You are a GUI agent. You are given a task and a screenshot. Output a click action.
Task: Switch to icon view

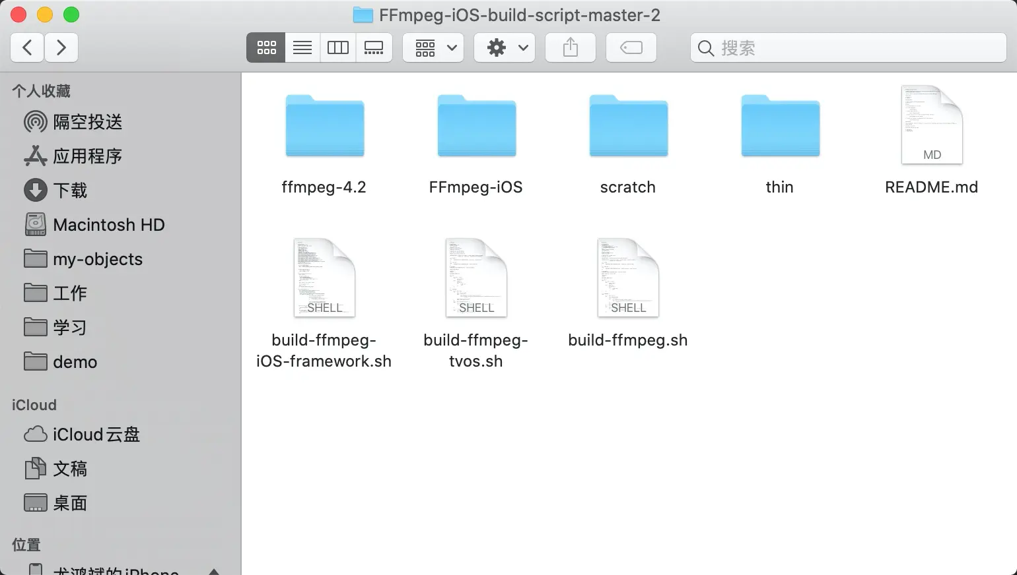[x=266, y=47]
